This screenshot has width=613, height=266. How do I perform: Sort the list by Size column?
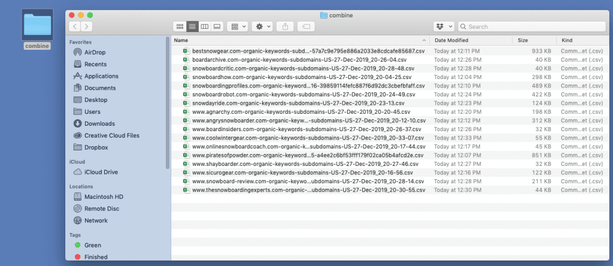(x=523, y=40)
